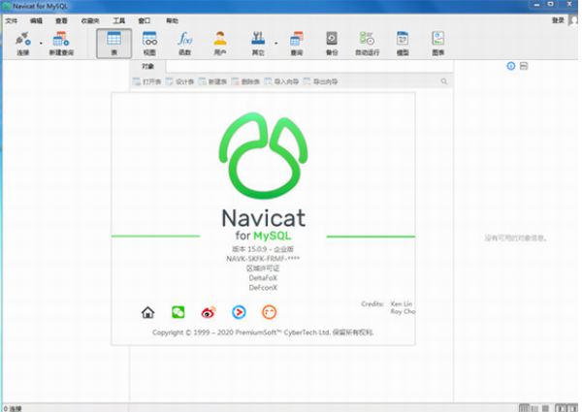Click the search magnifier in objects bar
This screenshot has height=412, width=582.
(x=443, y=82)
